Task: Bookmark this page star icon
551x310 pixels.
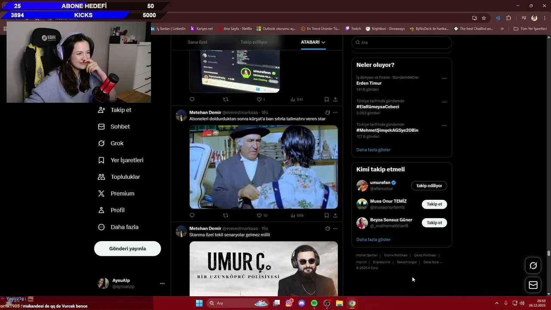Action: 484,18
